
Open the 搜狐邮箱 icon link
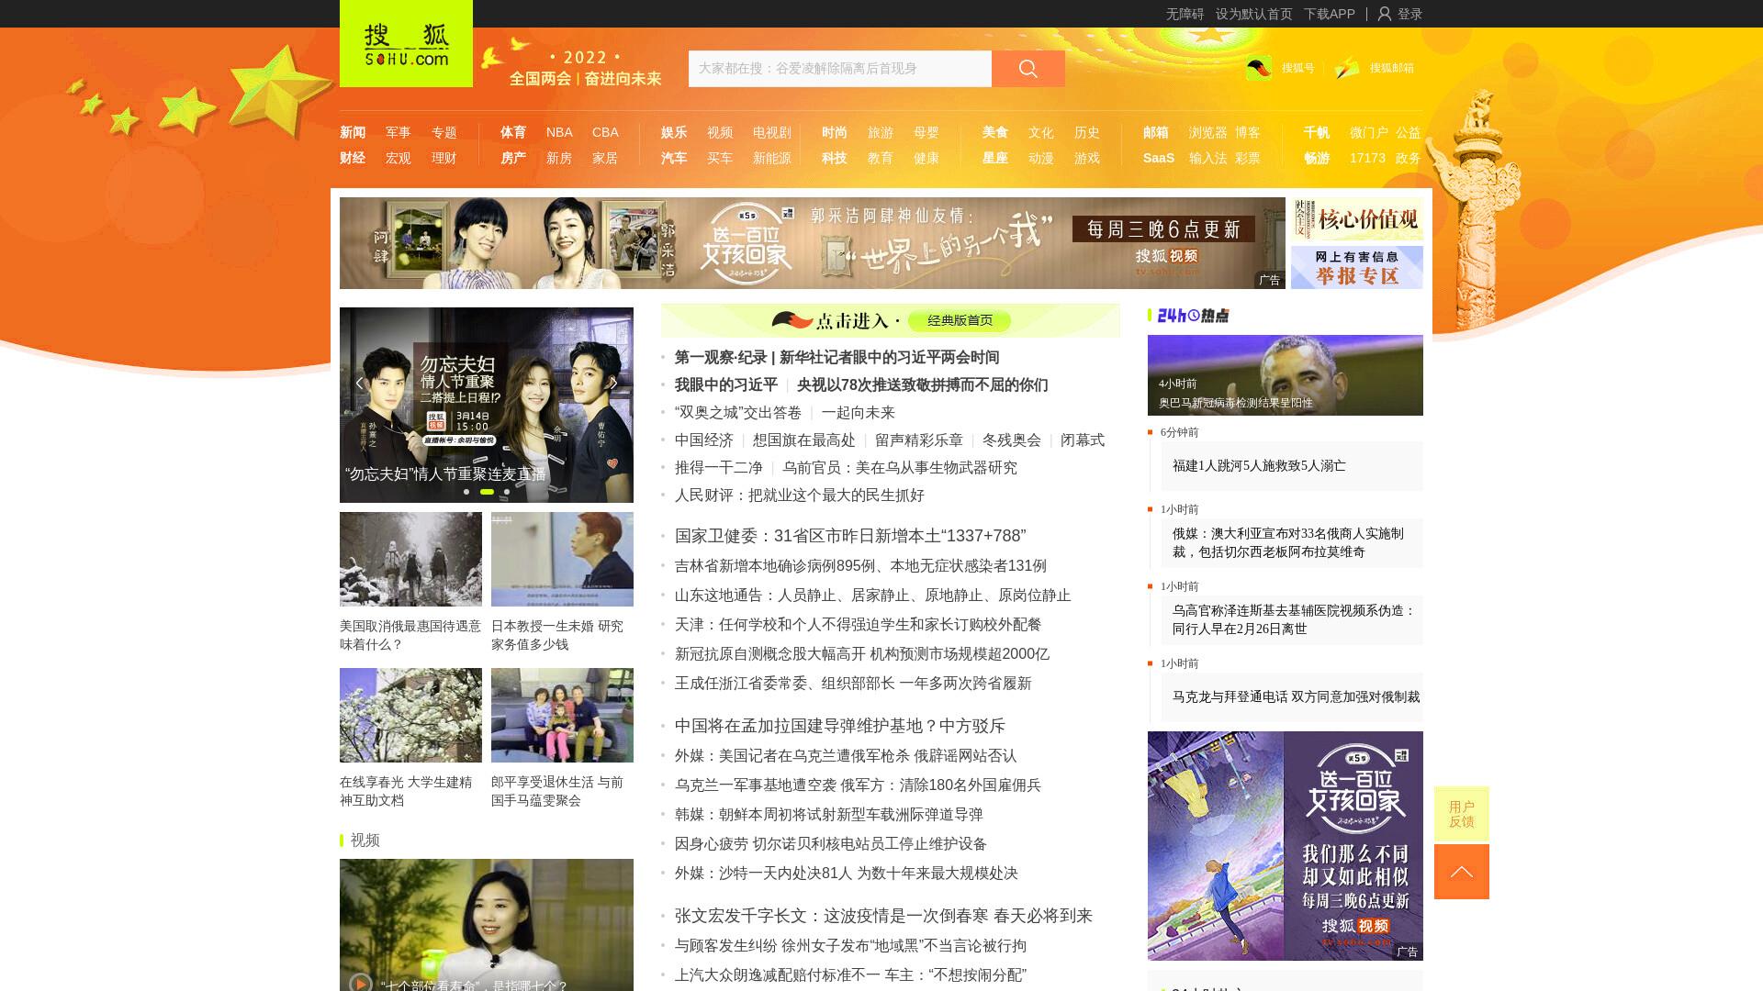pos(1347,68)
